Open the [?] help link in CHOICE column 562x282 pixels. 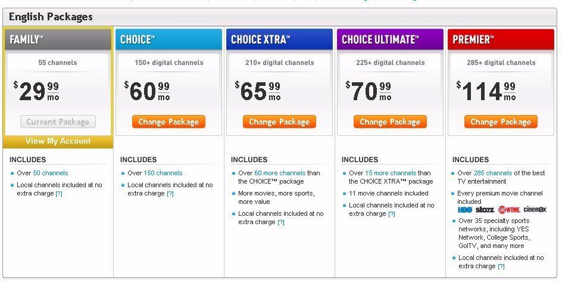pos(170,194)
